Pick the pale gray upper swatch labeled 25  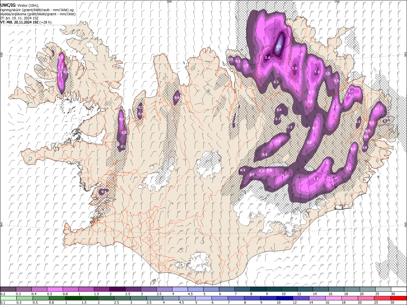coord(383,289)
